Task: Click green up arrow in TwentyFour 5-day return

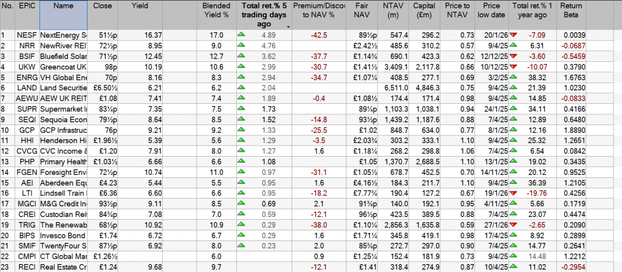Action: [242, 245]
